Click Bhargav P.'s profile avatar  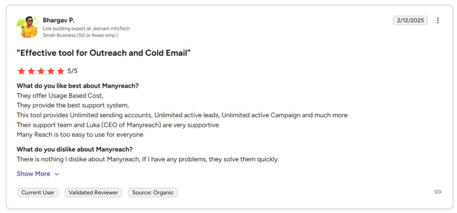point(28,27)
